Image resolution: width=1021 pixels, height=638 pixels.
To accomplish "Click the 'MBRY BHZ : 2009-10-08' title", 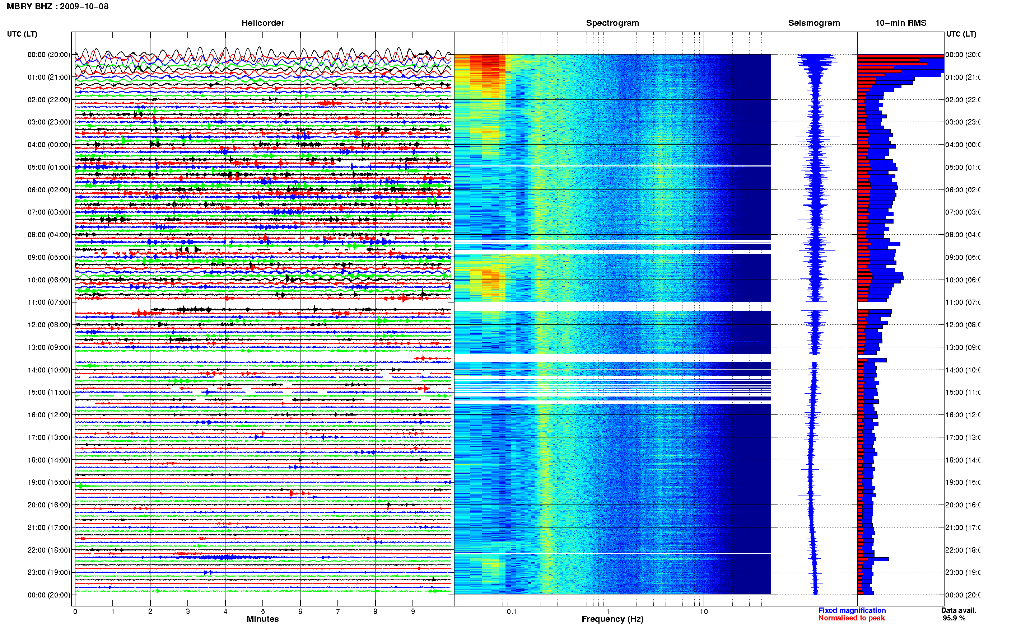I will click(x=57, y=6).
